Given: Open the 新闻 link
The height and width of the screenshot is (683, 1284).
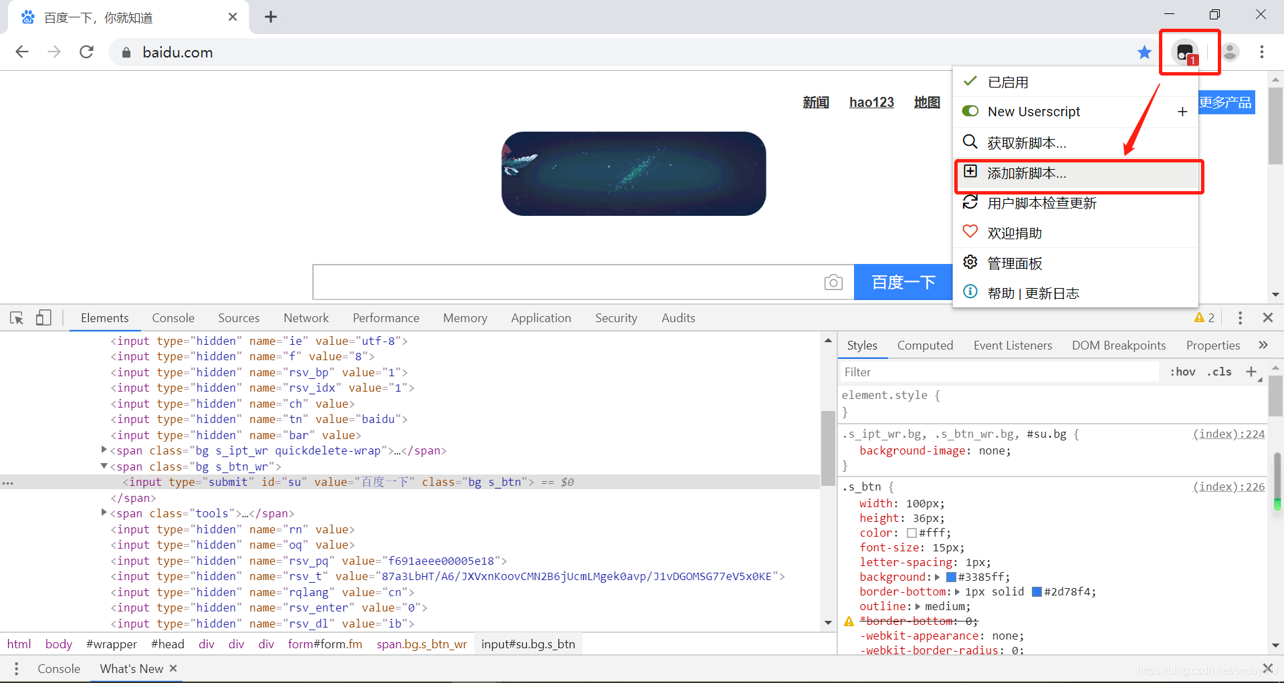Looking at the screenshot, I should [x=816, y=102].
